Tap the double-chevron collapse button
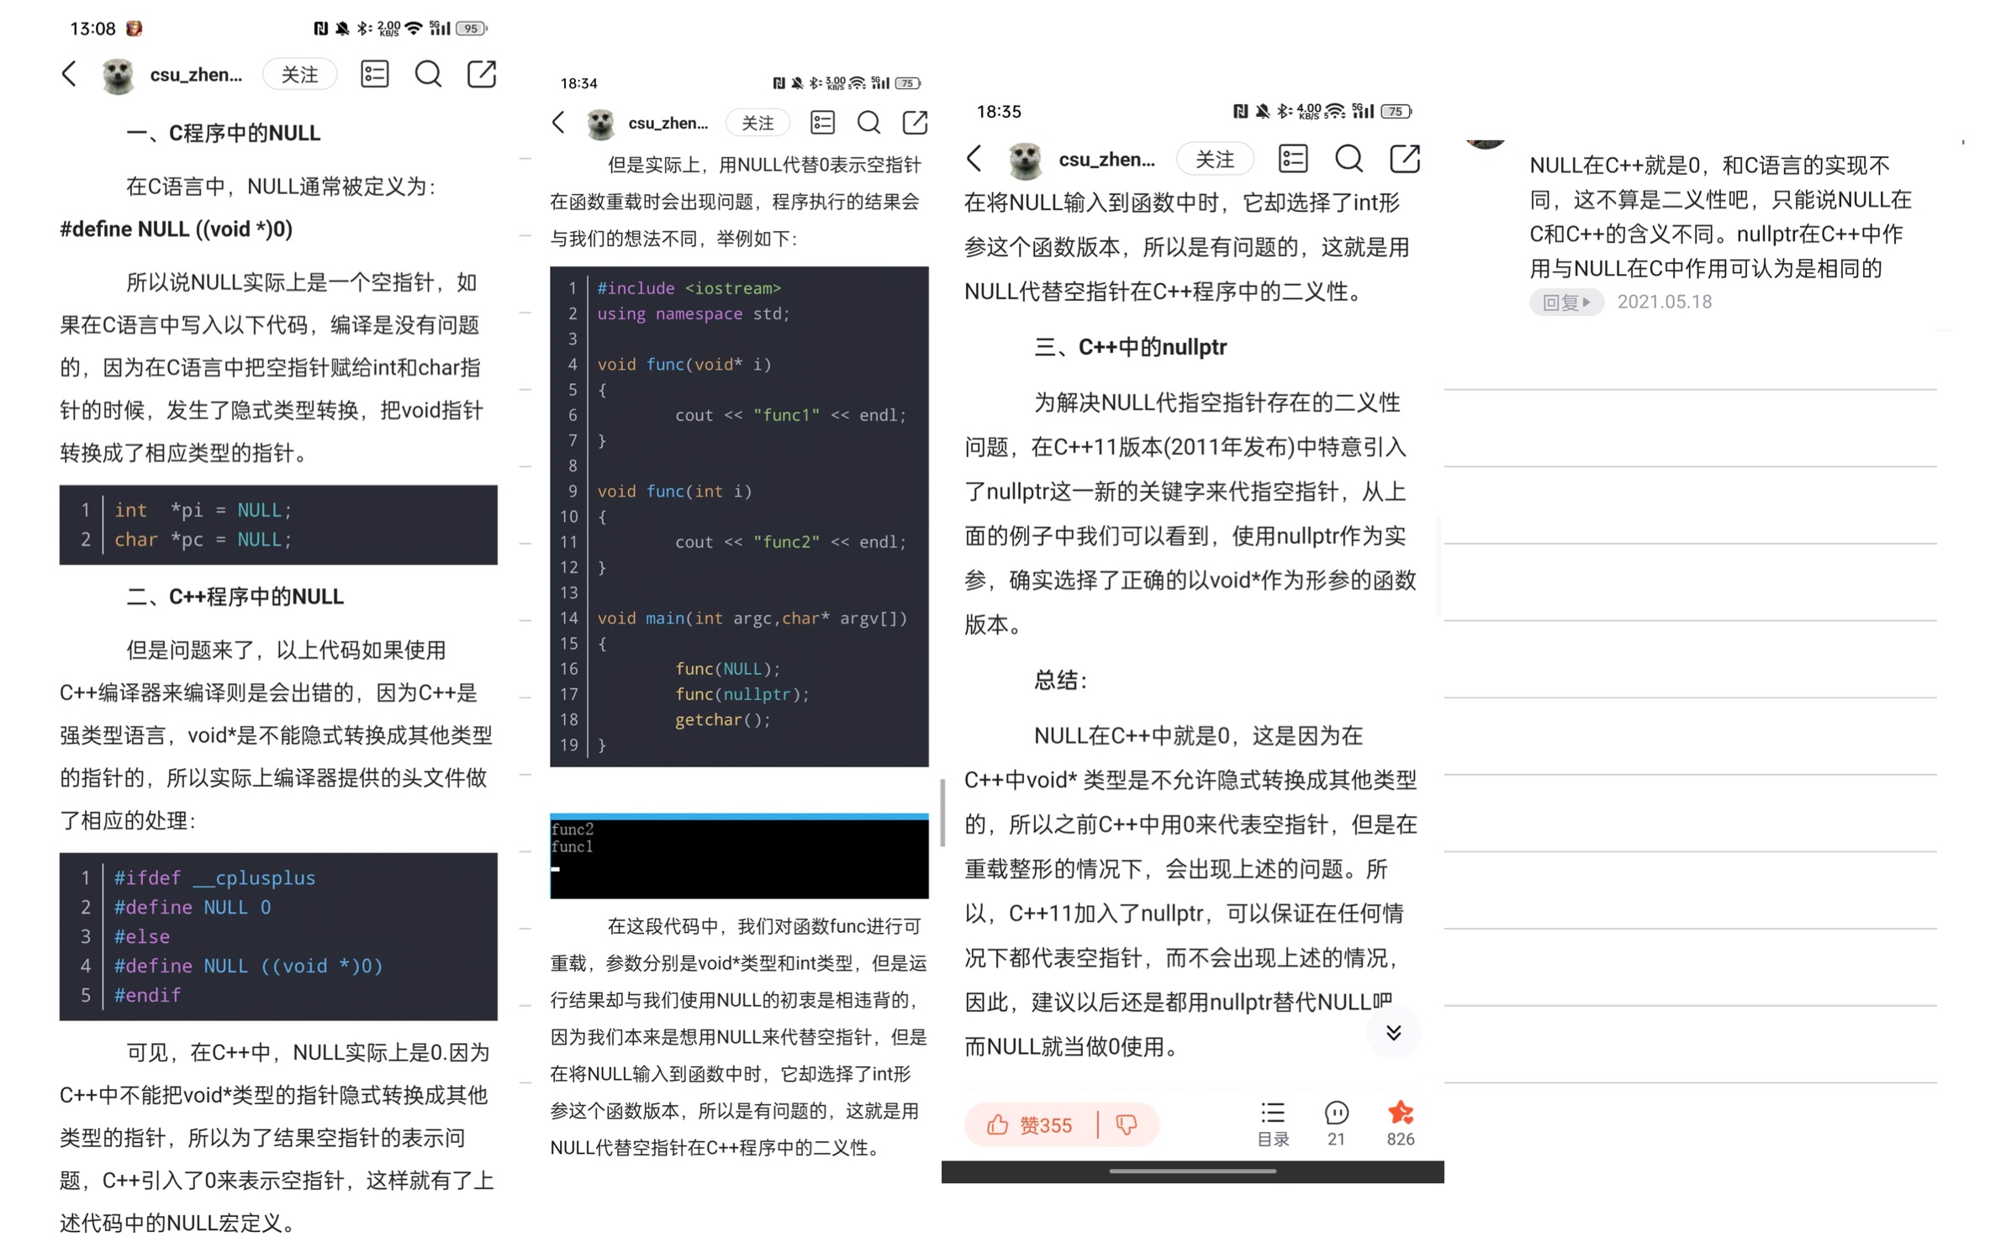This screenshot has width=2006, height=1253. click(x=1393, y=1033)
